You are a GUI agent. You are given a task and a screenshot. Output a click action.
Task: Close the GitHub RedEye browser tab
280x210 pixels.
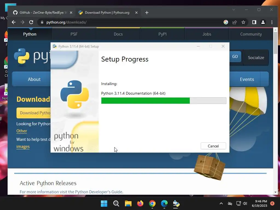click(x=71, y=13)
